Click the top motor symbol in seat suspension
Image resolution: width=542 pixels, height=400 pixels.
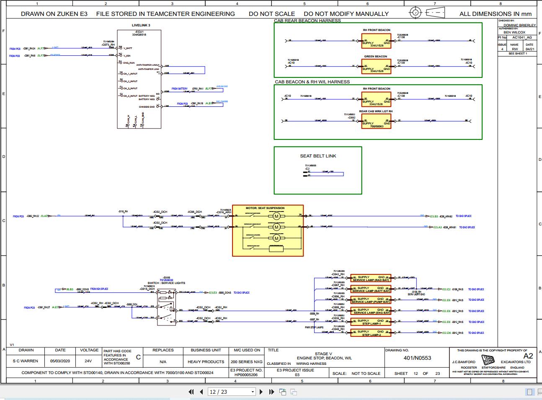[276, 216]
